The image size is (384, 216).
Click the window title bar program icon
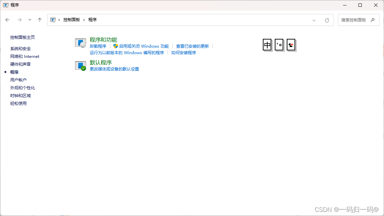point(6,5)
